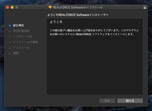Screen dimensions: 152x111
Task: Click the gray bullet beside インストール先
Action: point(10,37)
